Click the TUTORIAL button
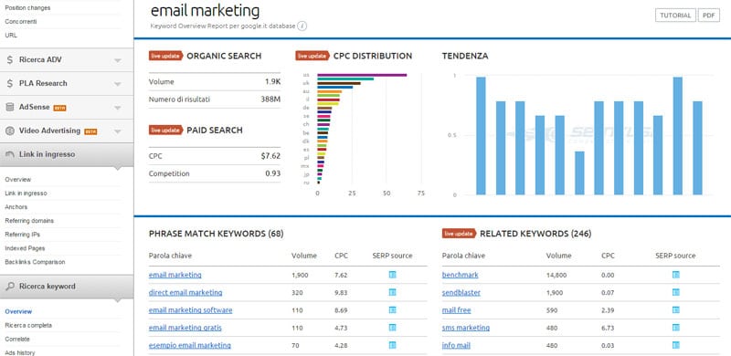Viewport: 731px width, 356px height. (x=675, y=16)
